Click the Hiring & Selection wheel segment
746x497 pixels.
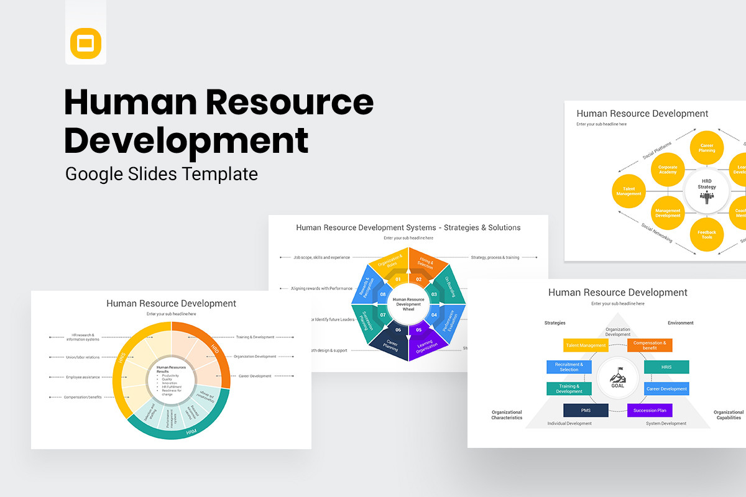click(x=425, y=263)
